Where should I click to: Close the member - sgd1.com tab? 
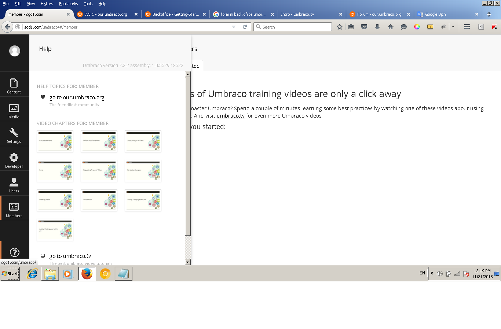point(68,14)
